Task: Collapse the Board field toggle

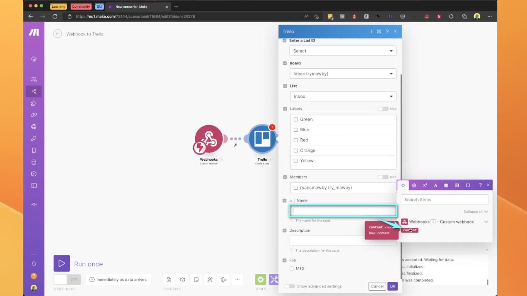Action: 285,63
